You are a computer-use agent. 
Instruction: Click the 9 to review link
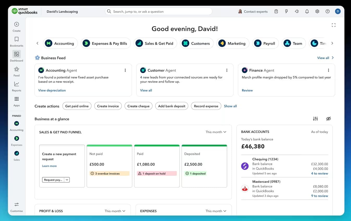(x=319, y=196)
